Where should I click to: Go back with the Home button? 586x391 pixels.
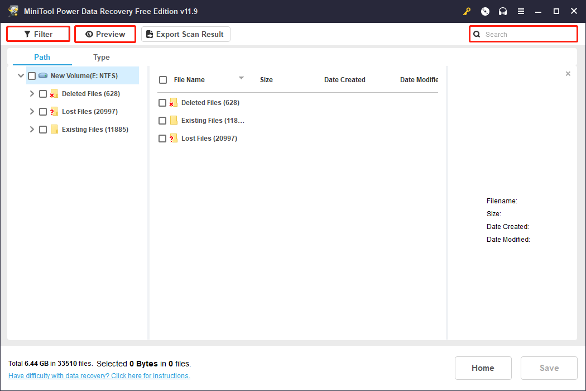[483, 368]
